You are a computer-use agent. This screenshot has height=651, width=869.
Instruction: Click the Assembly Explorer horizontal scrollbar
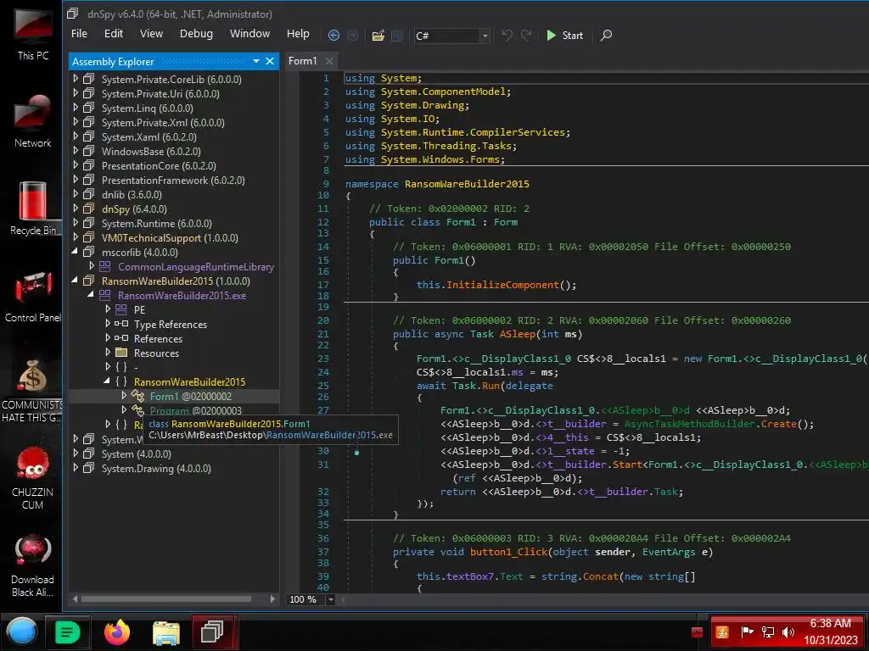[166, 599]
